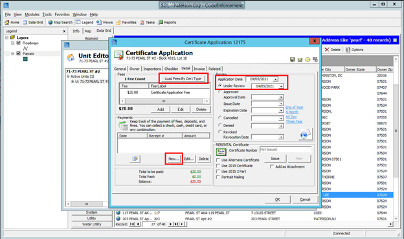404x239 pixels.
Task: Click the copy documents icon in dialog header
Action: pos(315,60)
